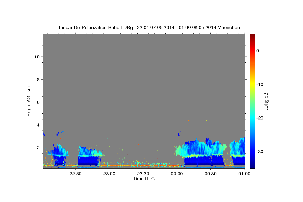This screenshot has height=202, width=303.
Task: Click the 00:30 time axis label
Action: [x=211, y=174]
